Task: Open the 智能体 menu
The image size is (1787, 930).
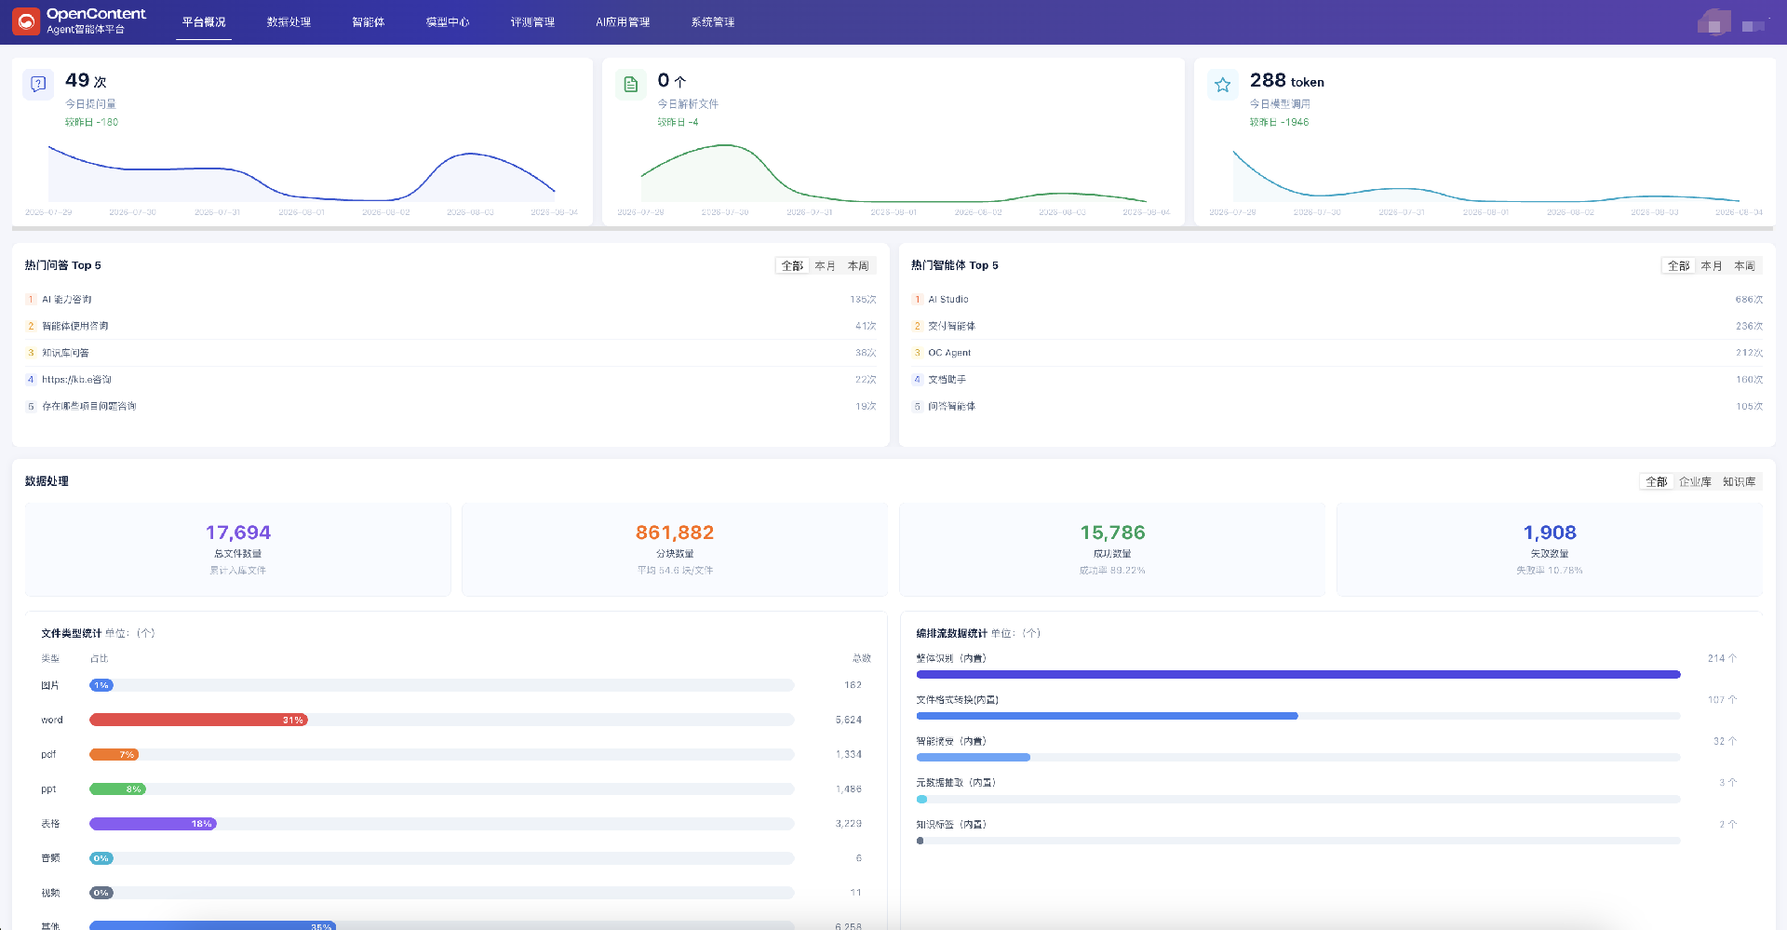Action: (x=369, y=22)
